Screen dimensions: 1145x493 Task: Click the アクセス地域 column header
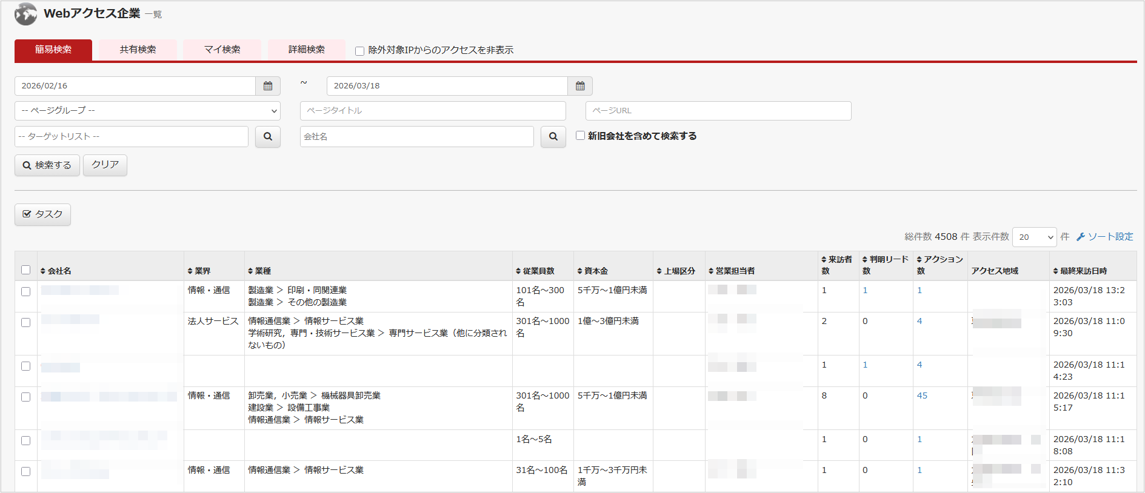[x=995, y=271]
